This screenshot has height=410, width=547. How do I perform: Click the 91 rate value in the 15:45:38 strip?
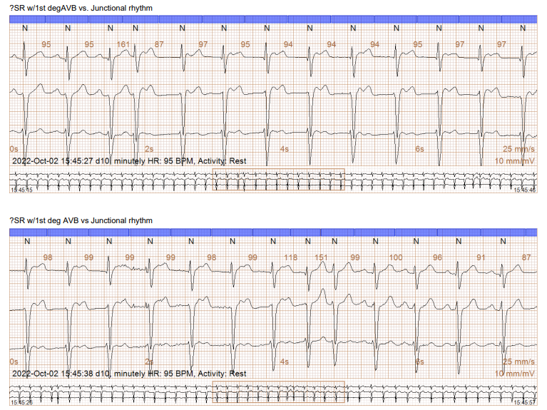click(x=481, y=257)
